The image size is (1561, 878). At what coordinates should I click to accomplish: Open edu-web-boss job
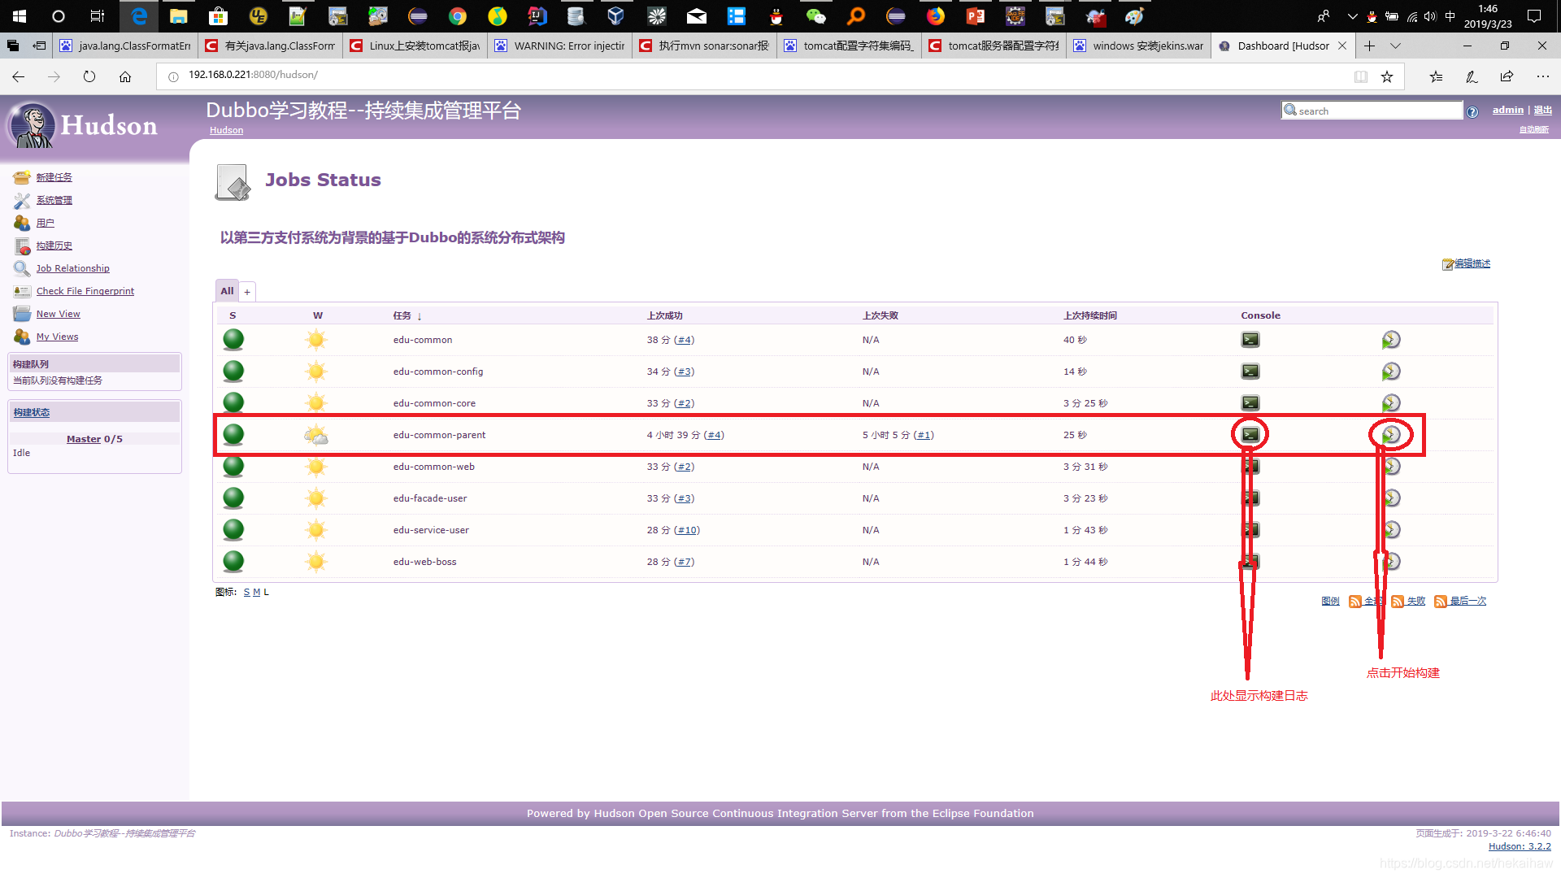[424, 562]
